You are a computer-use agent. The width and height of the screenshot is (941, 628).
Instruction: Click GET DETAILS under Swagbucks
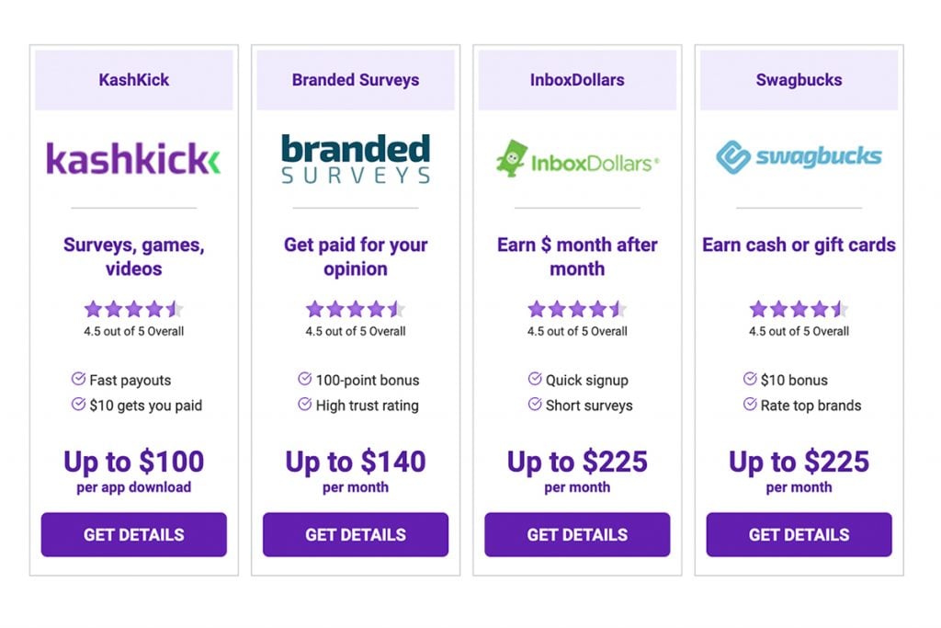pyautogui.click(x=799, y=534)
